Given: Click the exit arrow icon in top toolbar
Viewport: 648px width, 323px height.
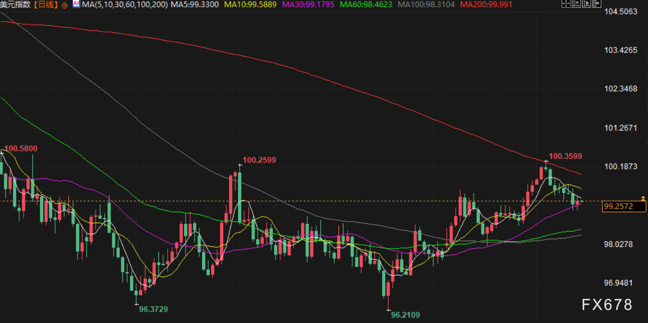Looking at the screenshot, I should (596, 4).
